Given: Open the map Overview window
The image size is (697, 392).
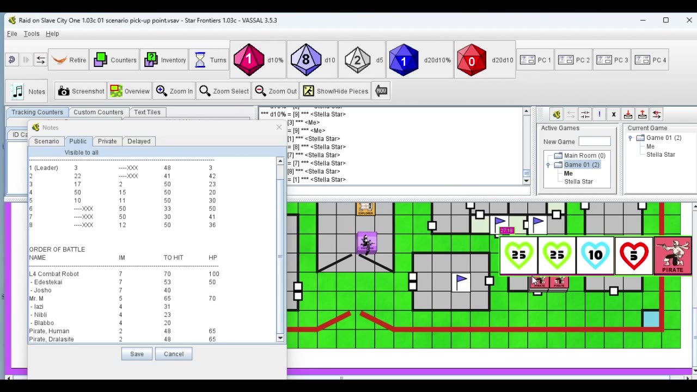Looking at the screenshot, I should (130, 91).
